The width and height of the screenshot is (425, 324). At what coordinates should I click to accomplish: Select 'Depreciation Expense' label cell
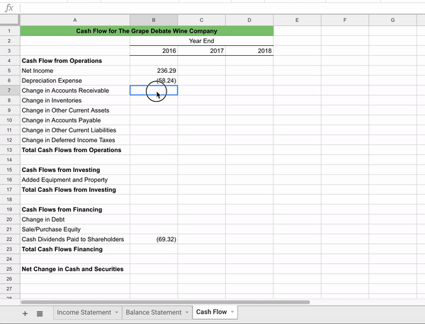click(75, 81)
